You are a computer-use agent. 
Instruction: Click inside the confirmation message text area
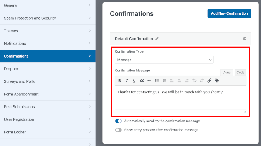point(180,98)
